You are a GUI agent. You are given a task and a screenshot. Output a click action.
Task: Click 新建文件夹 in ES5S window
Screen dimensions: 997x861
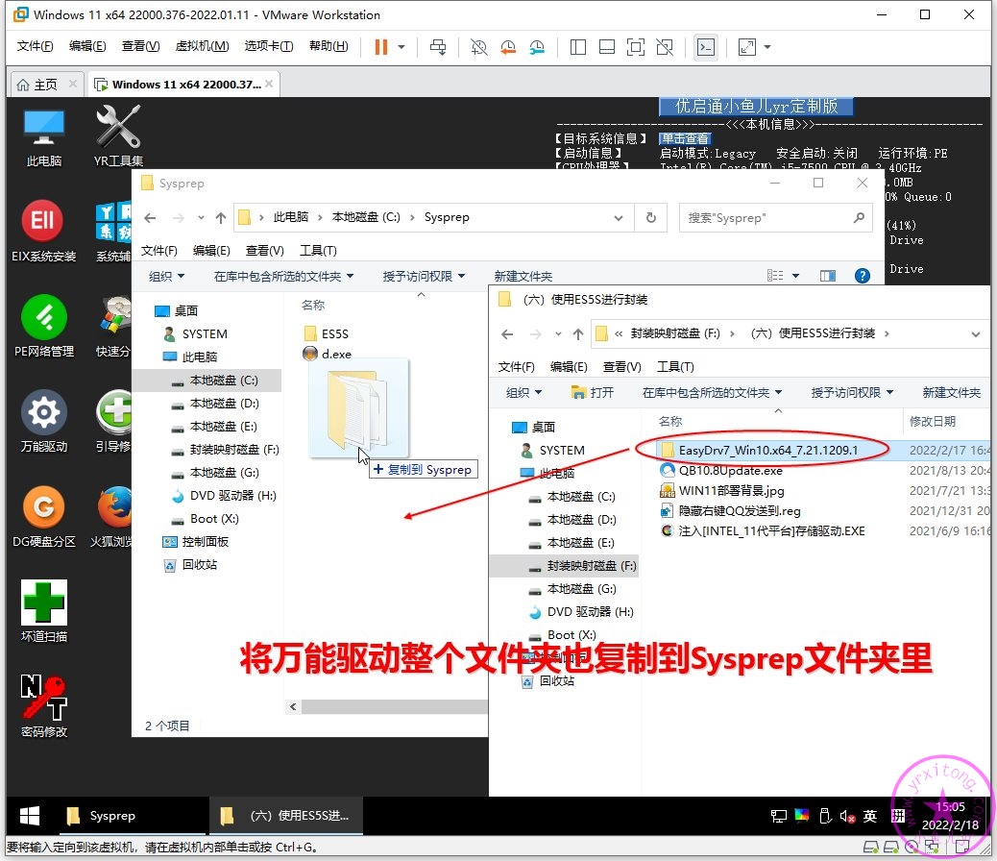(951, 393)
